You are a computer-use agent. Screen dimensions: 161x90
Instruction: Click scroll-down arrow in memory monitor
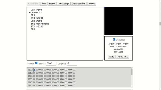(132, 86)
